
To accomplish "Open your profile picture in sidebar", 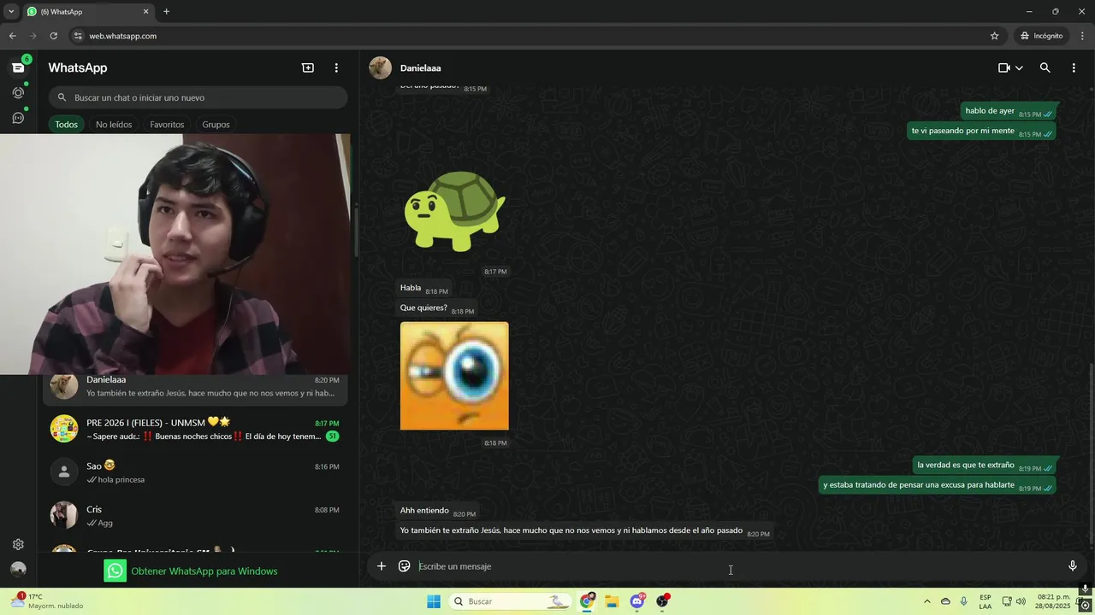I will tap(18, 569).
